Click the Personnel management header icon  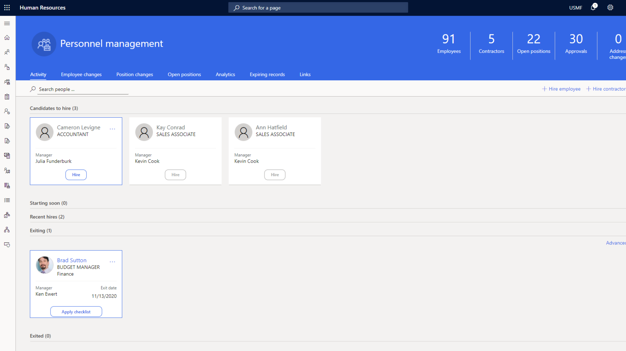44,44
